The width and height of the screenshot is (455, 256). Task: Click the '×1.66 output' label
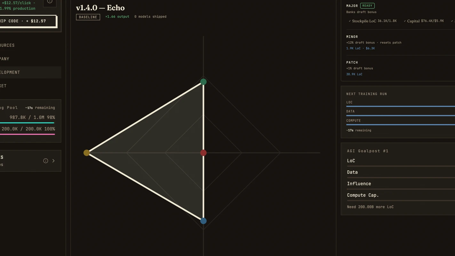pos(117,17)
